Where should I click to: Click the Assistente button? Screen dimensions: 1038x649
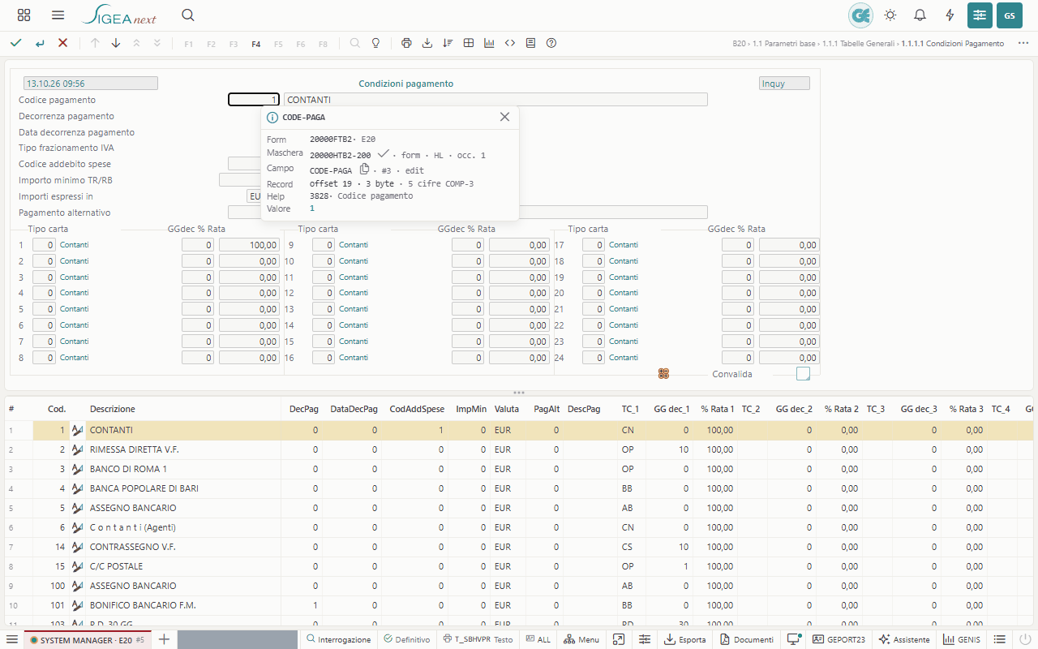pos(903,639)
